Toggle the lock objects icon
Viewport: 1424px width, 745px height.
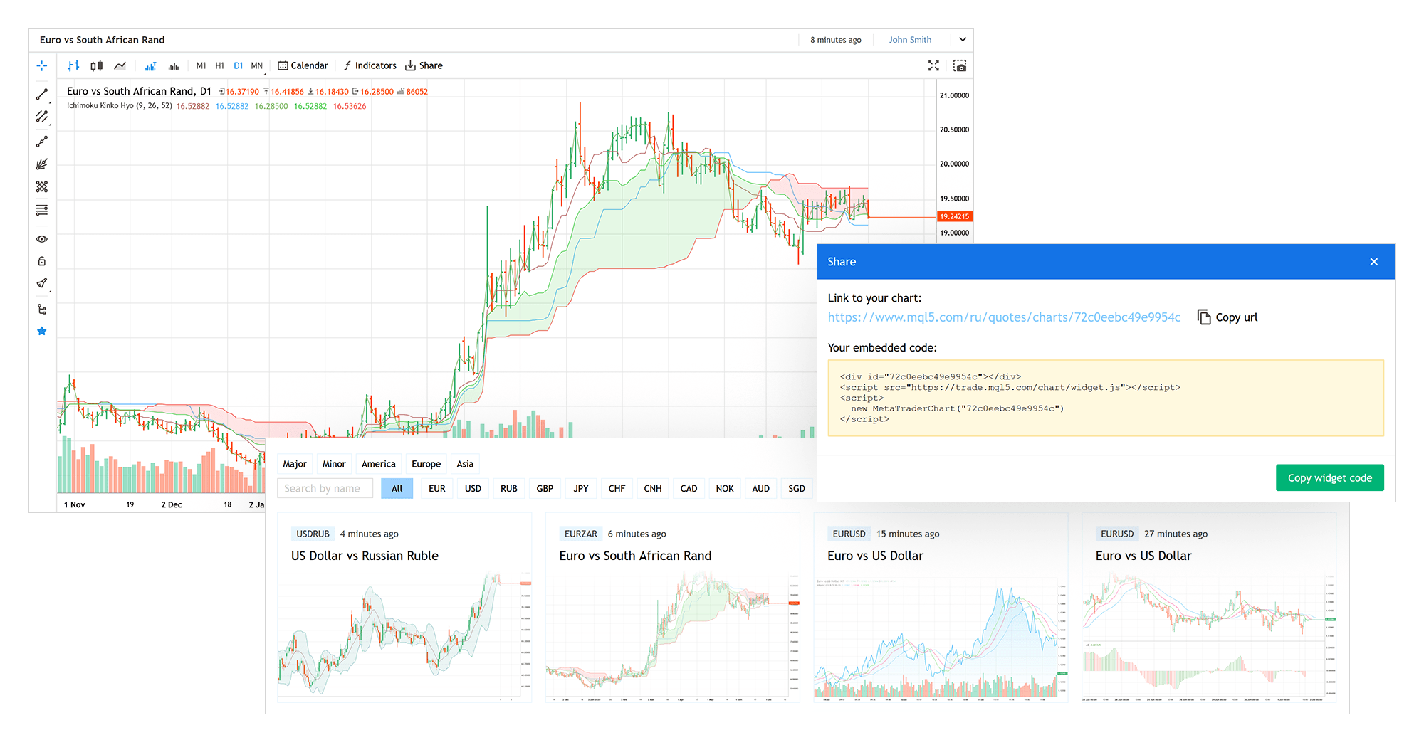click(x=42, y=260)
